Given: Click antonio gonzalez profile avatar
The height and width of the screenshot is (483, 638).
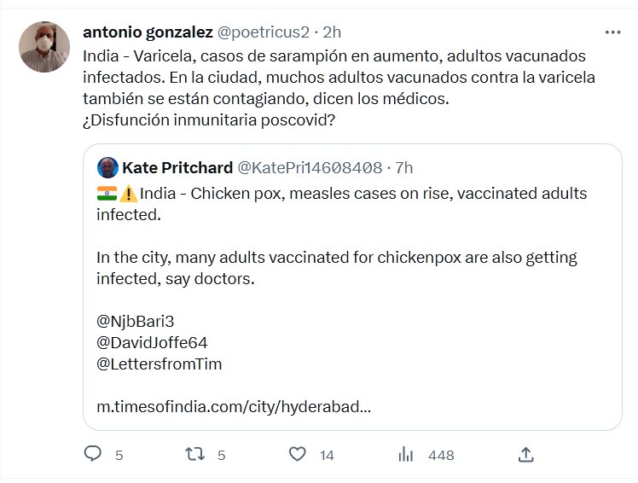Looking at the screenshot, I should point(44,47).
